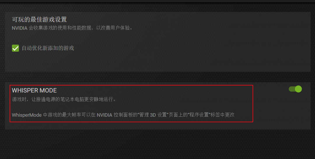Click the green knob of Whisper toggle

[x=298, y=89]
